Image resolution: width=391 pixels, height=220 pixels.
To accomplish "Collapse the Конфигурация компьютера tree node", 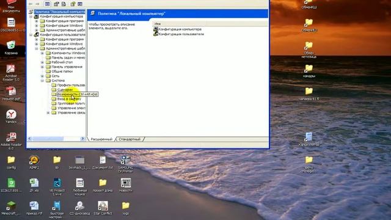I will pos(31,16).
